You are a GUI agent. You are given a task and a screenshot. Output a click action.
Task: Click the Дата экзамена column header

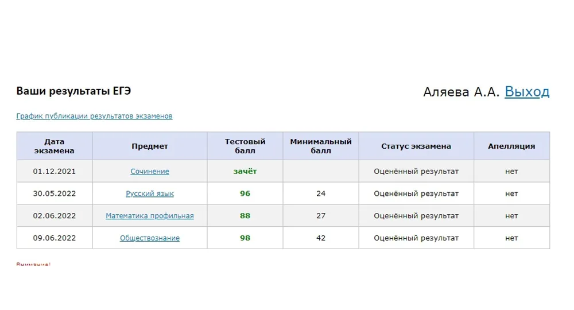coord(54,146)
